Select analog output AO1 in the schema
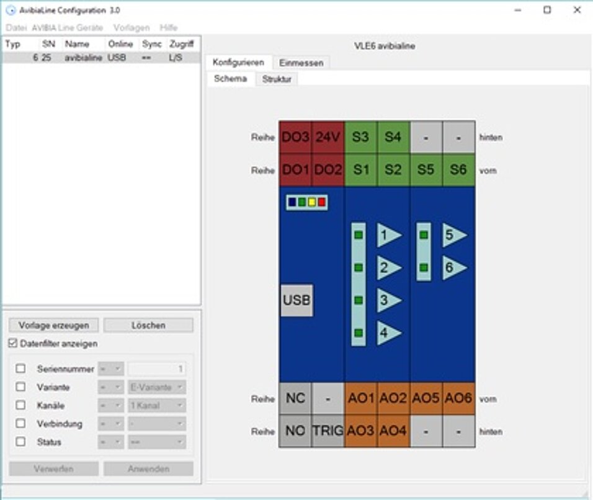Screen dimensions: 593x500 point(360,398)
